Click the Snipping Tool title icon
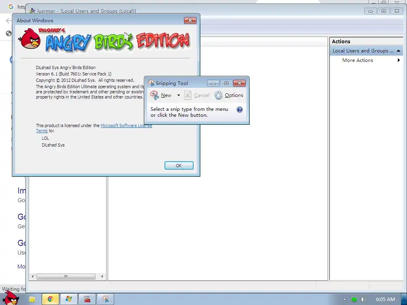This screenshot has width=407, height=305. coord(151,83)
